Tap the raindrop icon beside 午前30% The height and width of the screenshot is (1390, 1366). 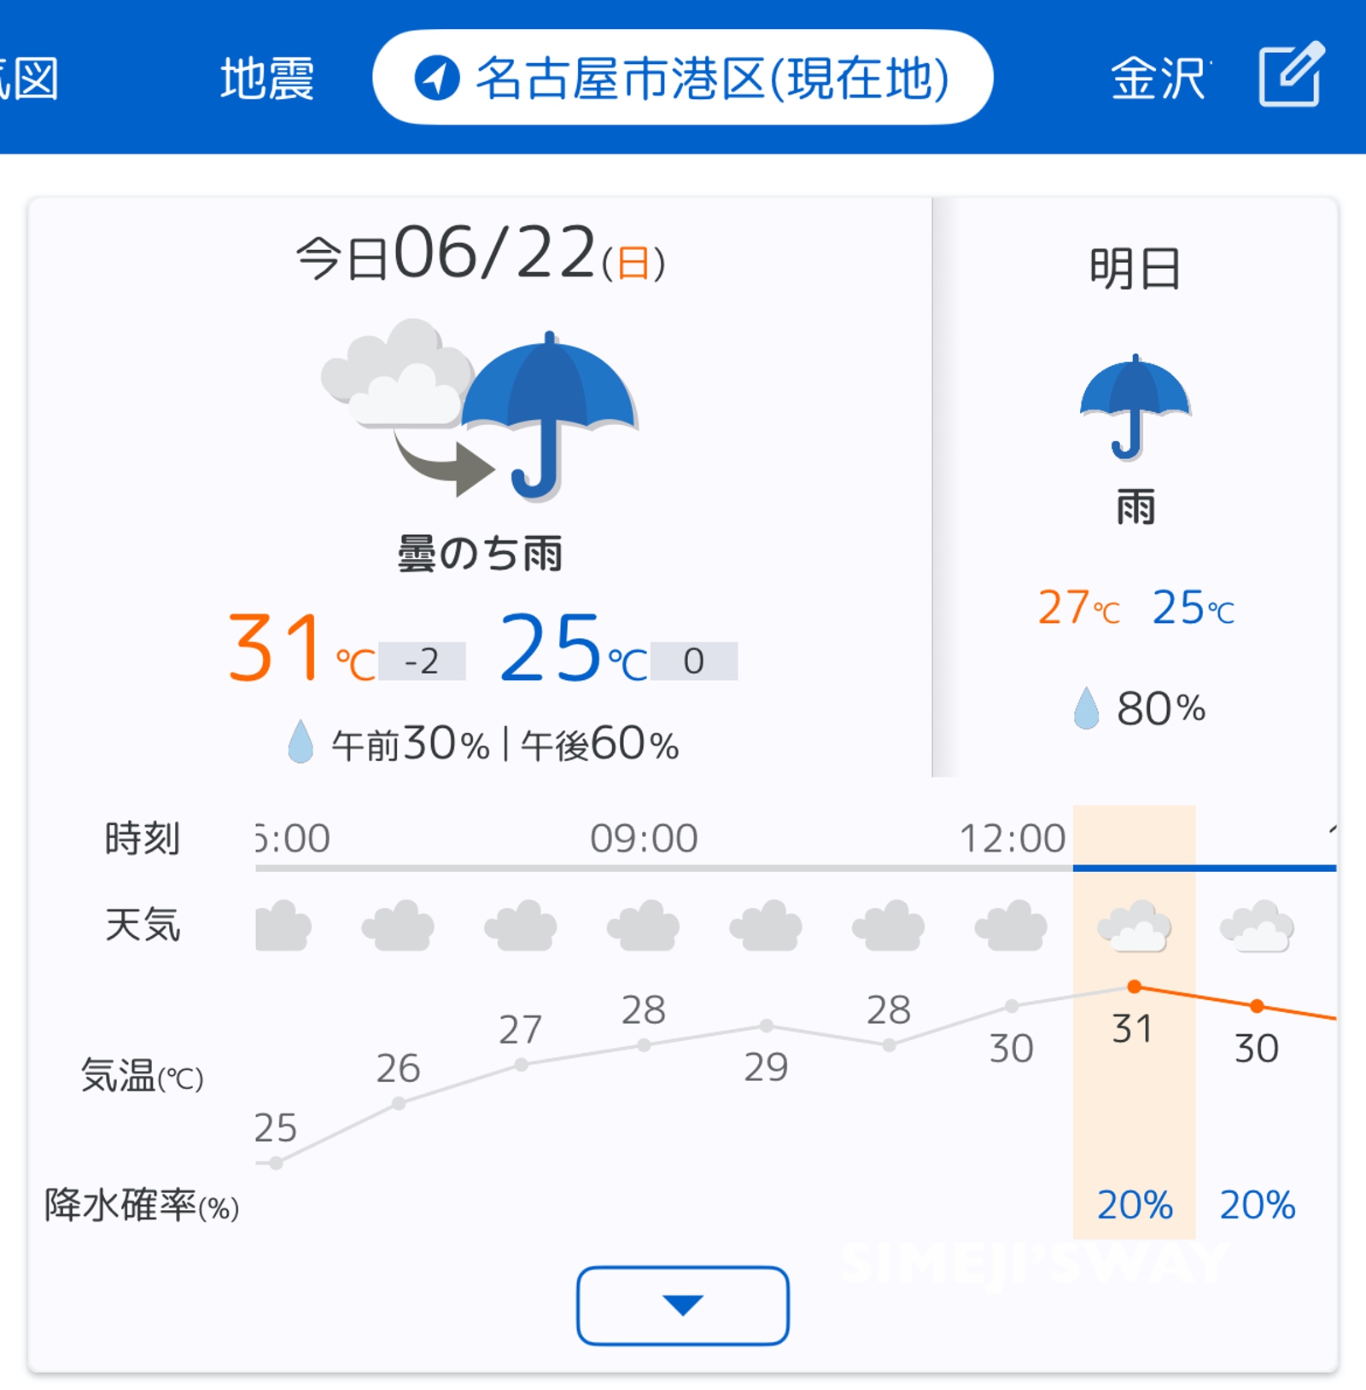pyautogui.click(x=301, y=741)
